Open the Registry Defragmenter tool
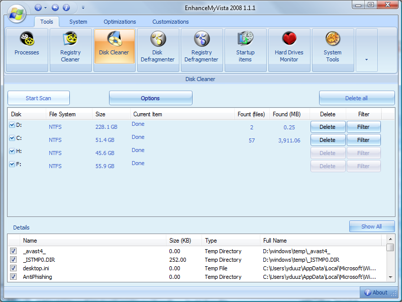Screen dimensions: 402x302 (x=202, y=50)
